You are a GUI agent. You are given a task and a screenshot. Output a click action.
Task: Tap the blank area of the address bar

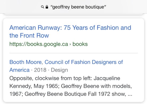pyautogui.click(x=127, y=7)
